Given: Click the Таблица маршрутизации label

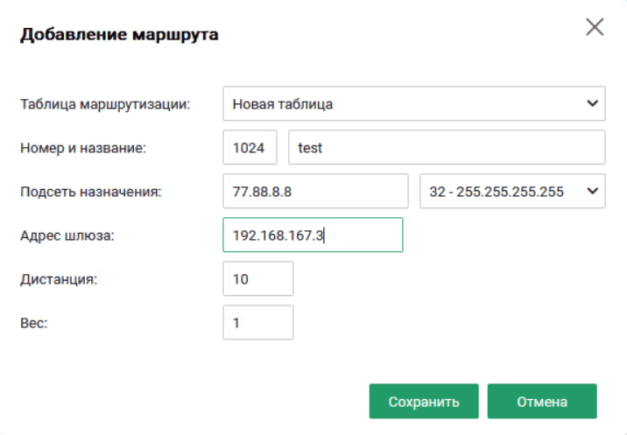Looking at the screenshot, I should (106, 104).
